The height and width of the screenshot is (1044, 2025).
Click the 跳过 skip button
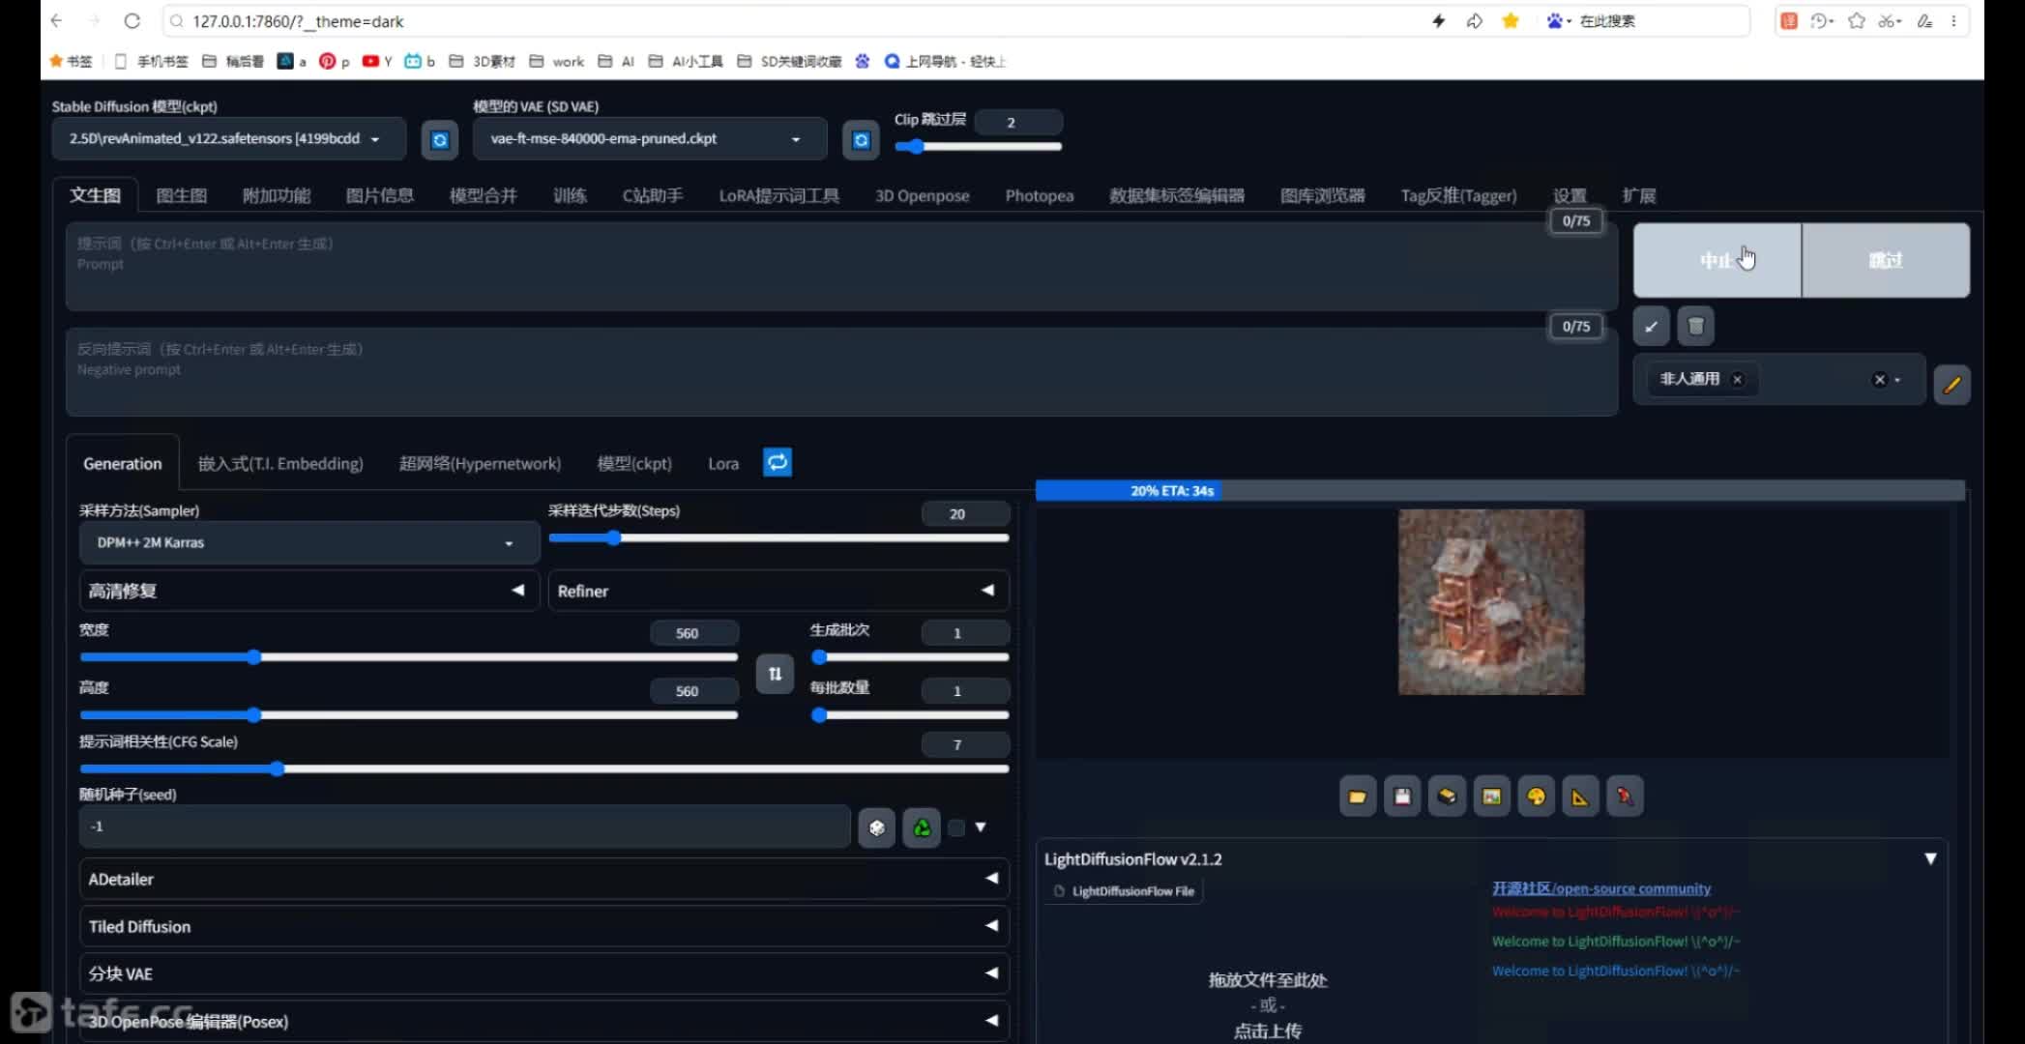(1886, 260)
